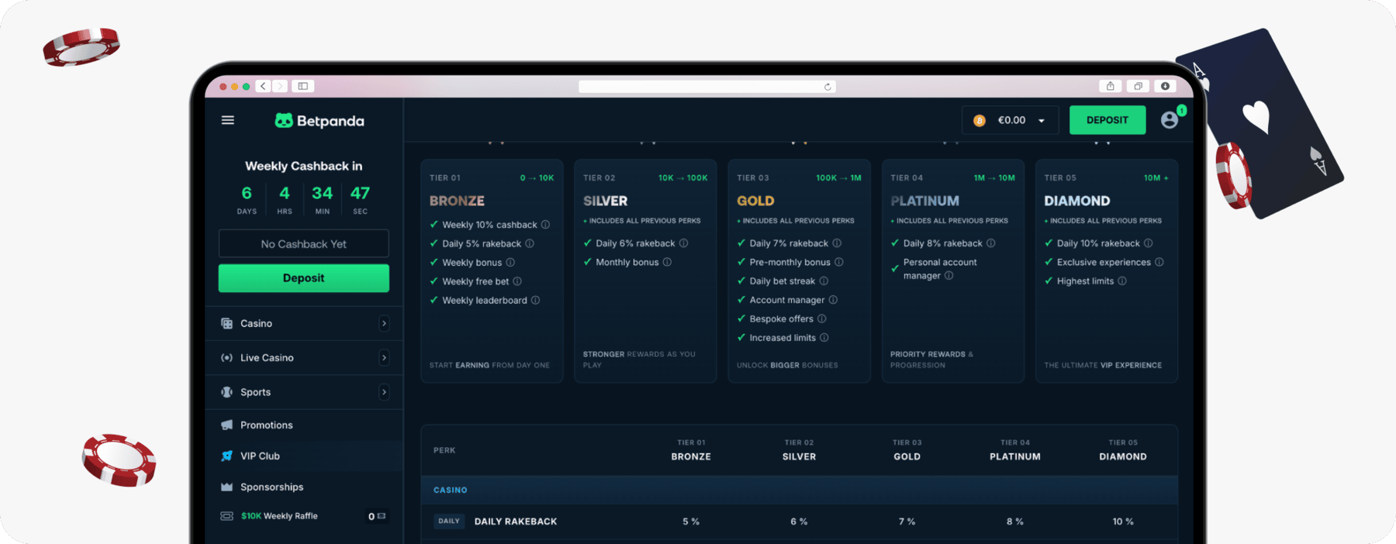Show info icon for Daily bet streak
Viewport: 1396px width, 544px height.
tap(824, 281)
